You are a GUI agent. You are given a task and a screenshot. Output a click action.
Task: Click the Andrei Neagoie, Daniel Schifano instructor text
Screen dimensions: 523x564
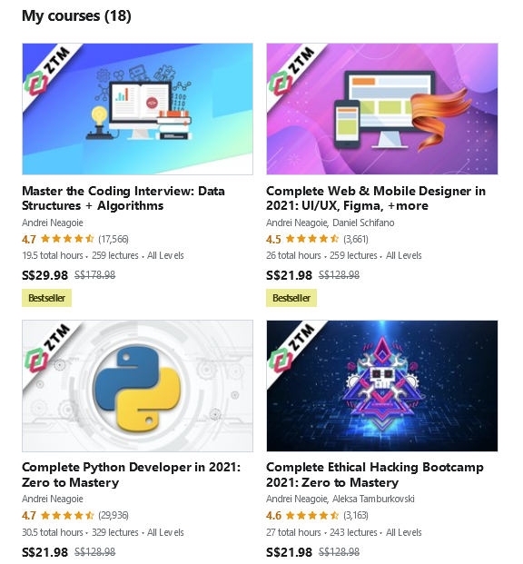click(331, 223)
